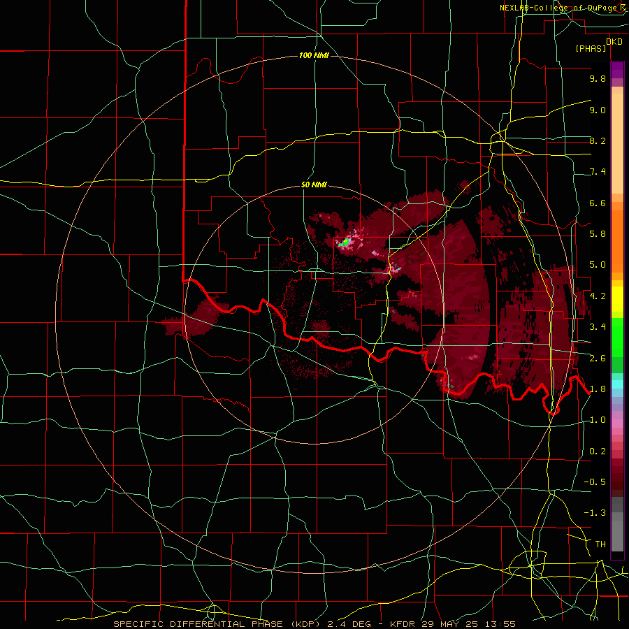Pick the purple swatch at the legend top

click(x=617, y=70)
